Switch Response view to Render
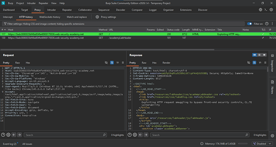The width and height of the screenshot is (276, 147). click(166, 63)
